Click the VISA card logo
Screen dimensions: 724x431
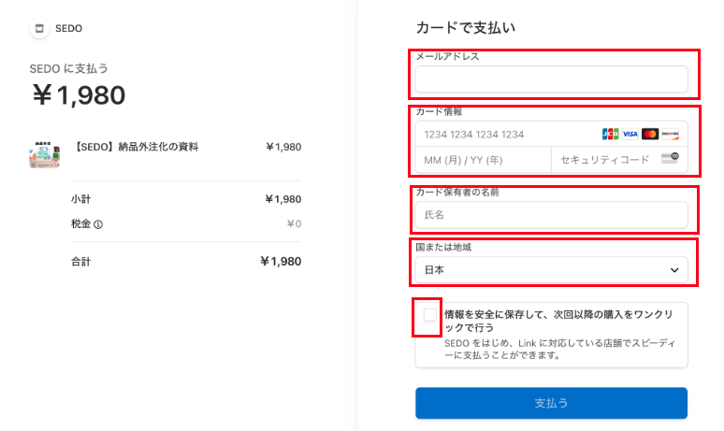click(630, 134)
